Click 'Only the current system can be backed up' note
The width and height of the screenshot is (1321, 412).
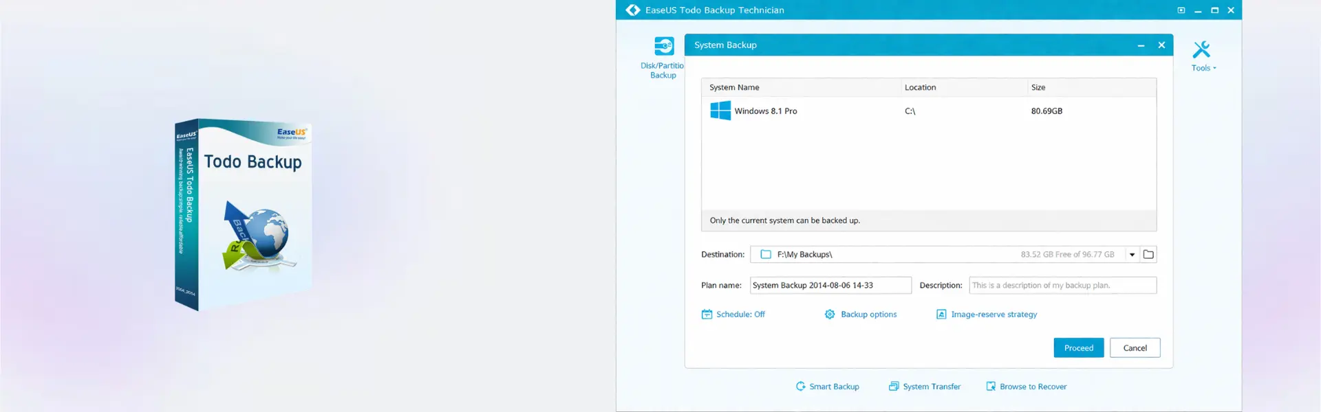click(x=785, y=220)
